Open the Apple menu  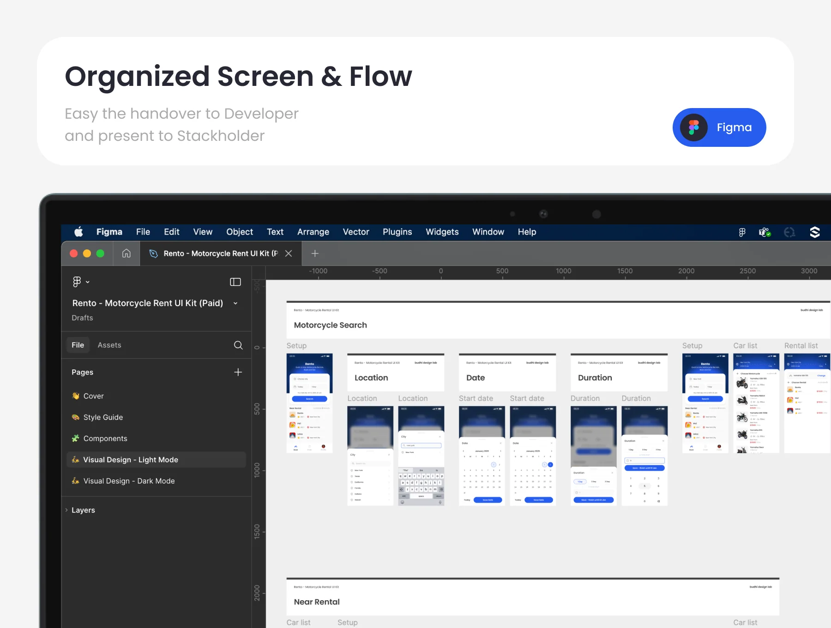pos(79,232)
